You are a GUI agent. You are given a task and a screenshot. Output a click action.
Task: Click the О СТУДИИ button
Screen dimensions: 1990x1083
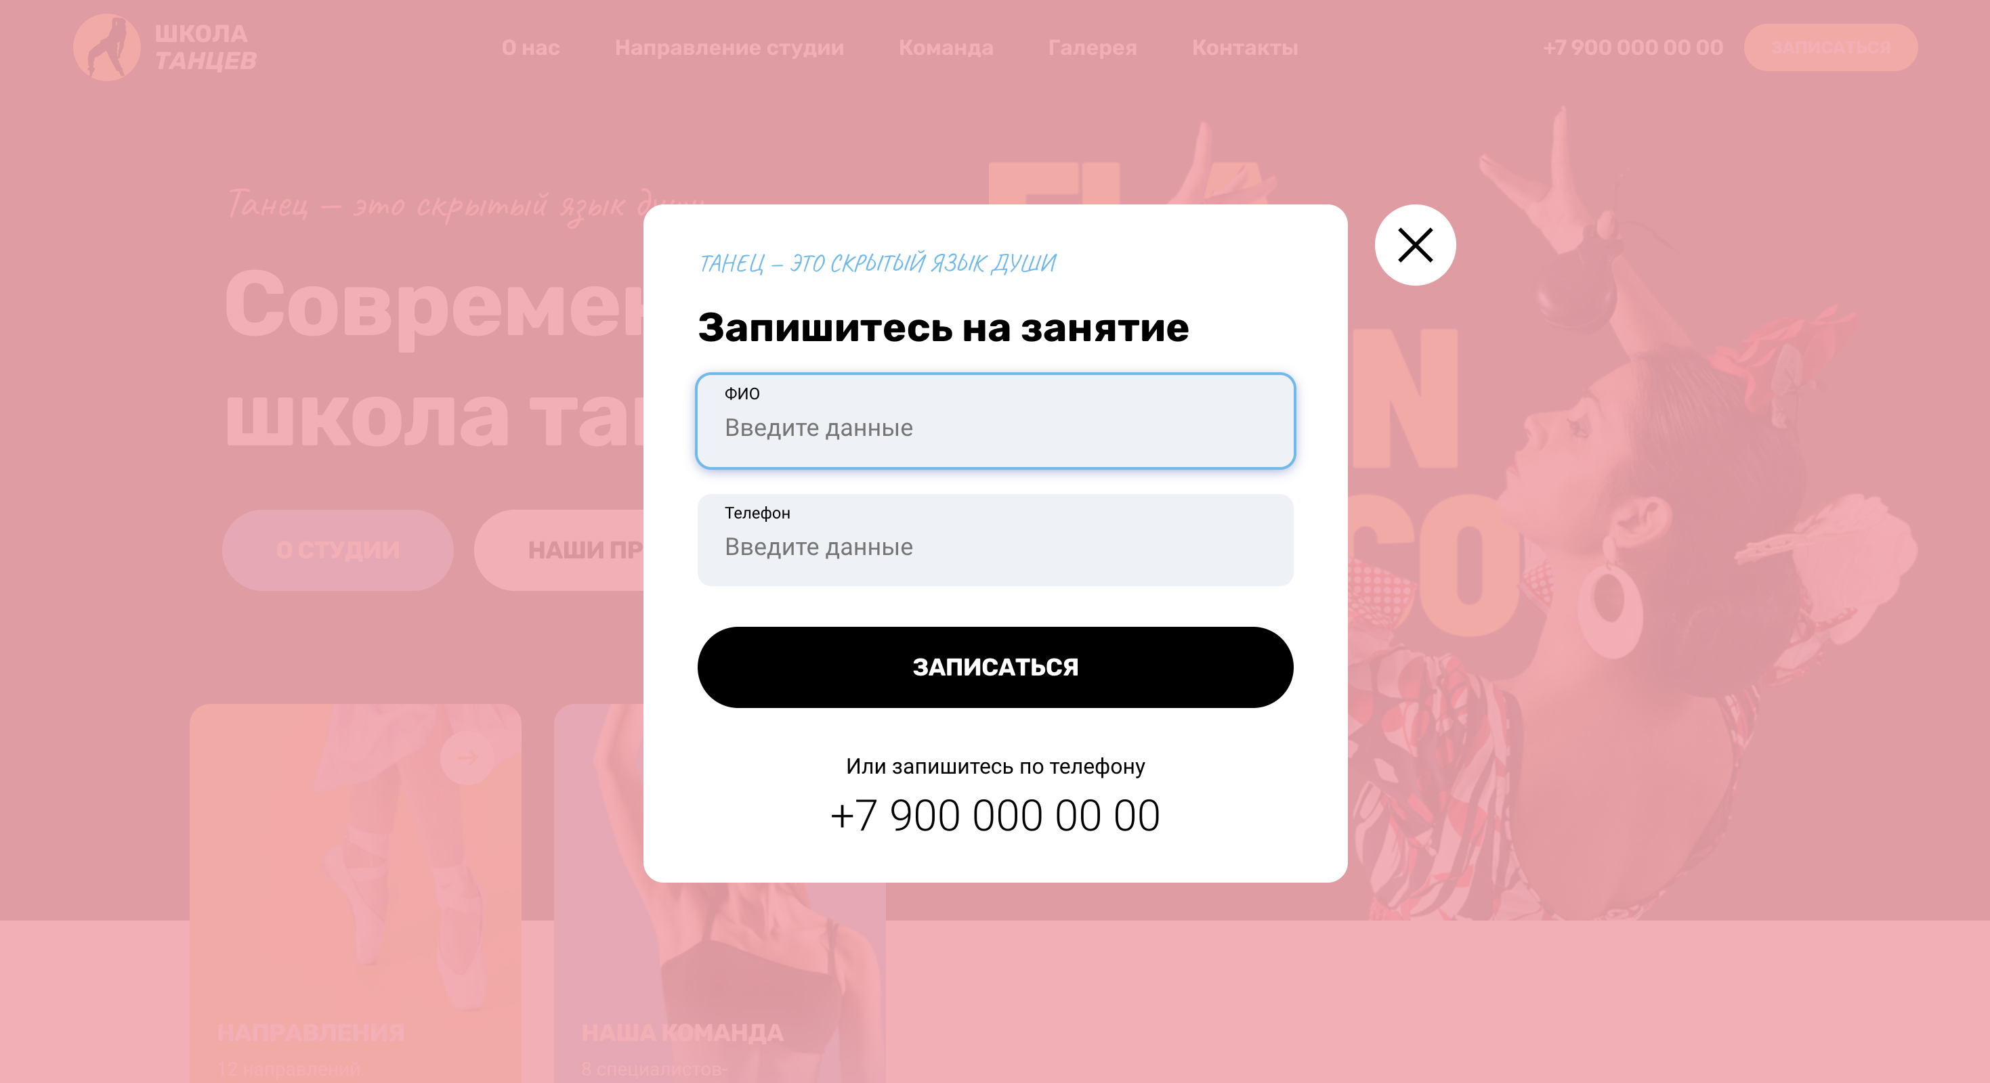tap(337, 550)
